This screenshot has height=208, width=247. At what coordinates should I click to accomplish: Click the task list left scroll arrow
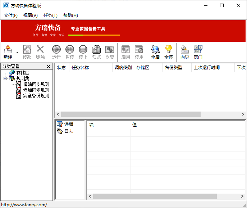(58, 114)
